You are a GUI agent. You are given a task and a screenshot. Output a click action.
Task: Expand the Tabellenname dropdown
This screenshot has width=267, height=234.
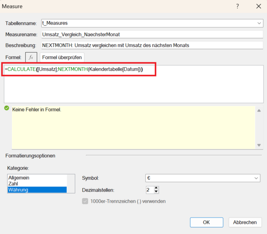[x=259, y=23]
